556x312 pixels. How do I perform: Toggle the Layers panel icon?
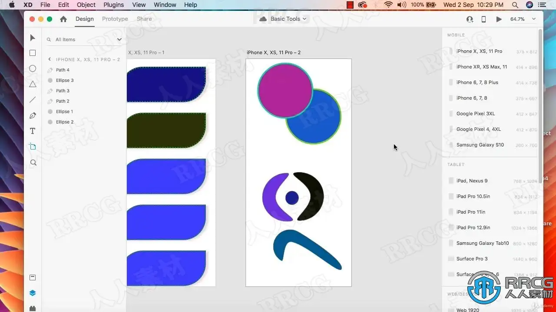pyautogui.click(x=33, y=293)
